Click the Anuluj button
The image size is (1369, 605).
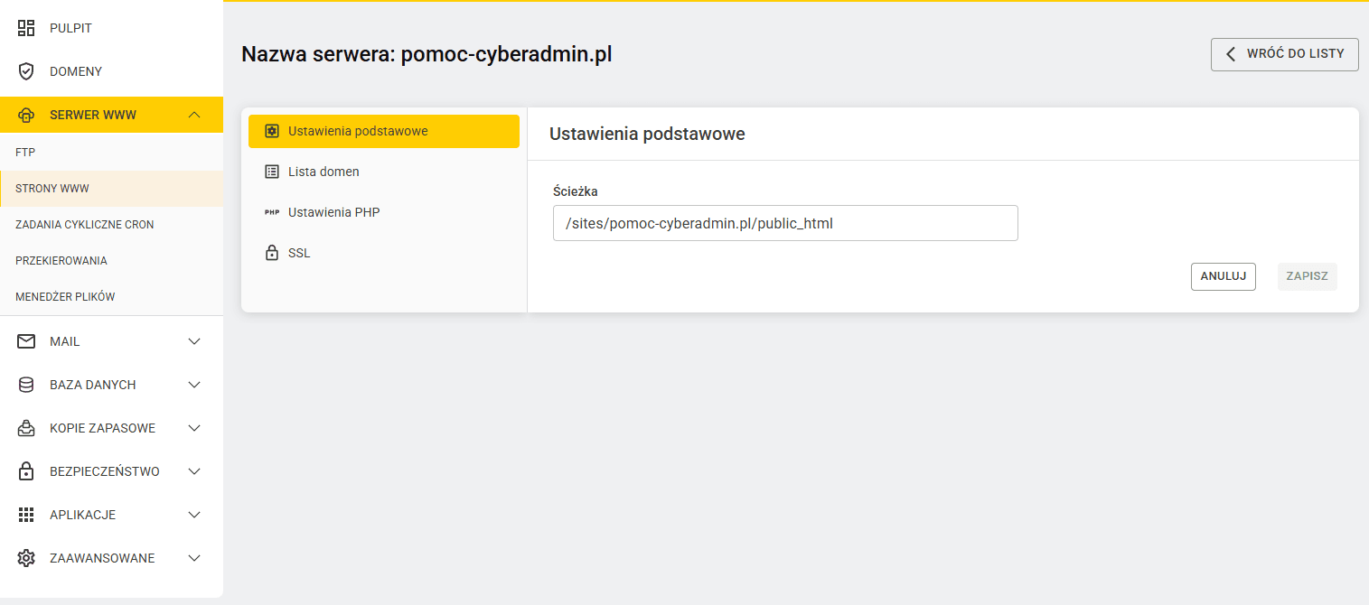tap(1224, 276)
